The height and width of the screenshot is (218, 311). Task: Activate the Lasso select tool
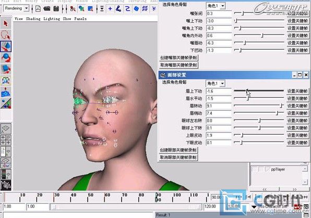click(6, 35)
